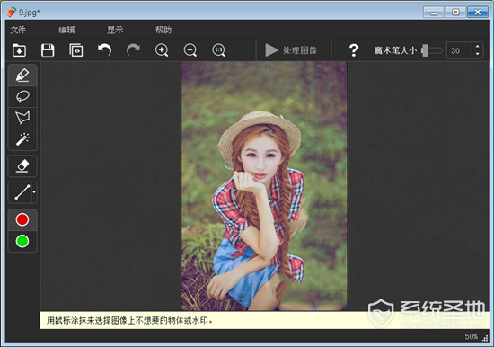494x347 pixels.
Task: Click the save floppy disk icon
Action: [48, 50]
